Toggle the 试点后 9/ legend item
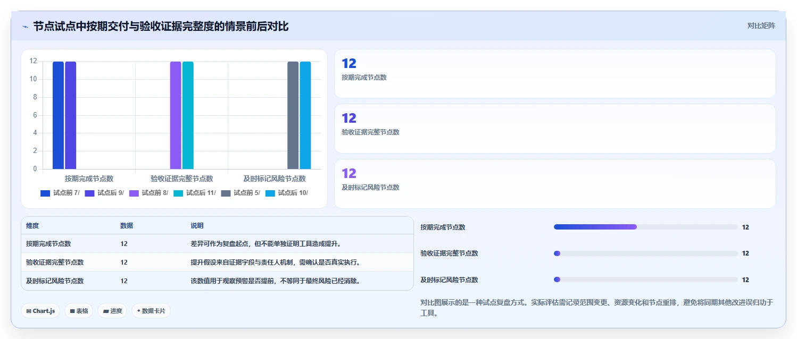The height and width of the screenshot is (339, 797). pyautogui.click(x=104, y=193)
